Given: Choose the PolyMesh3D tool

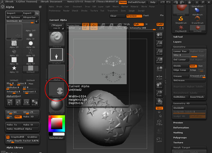Looking at the screenshot, I should (181, 29).
